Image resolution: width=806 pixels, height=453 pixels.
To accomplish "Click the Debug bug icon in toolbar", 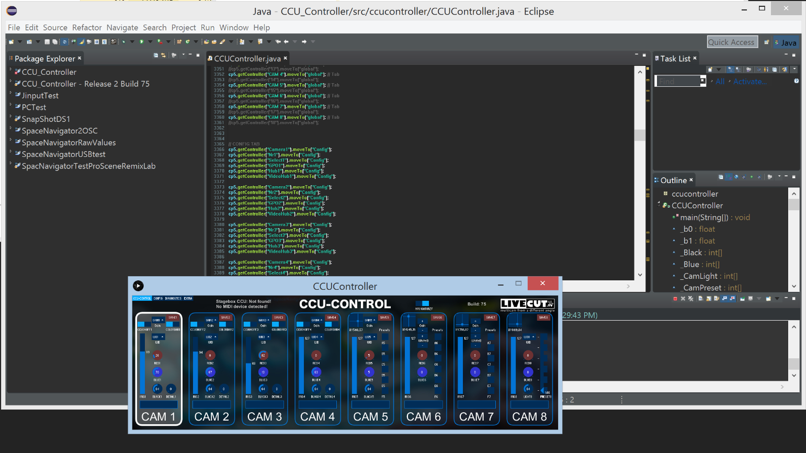I will (124, 42).
